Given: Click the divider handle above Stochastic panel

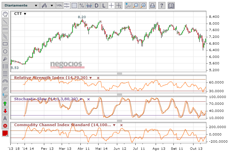Looking at the screenshot, I should tap(120, 95).
